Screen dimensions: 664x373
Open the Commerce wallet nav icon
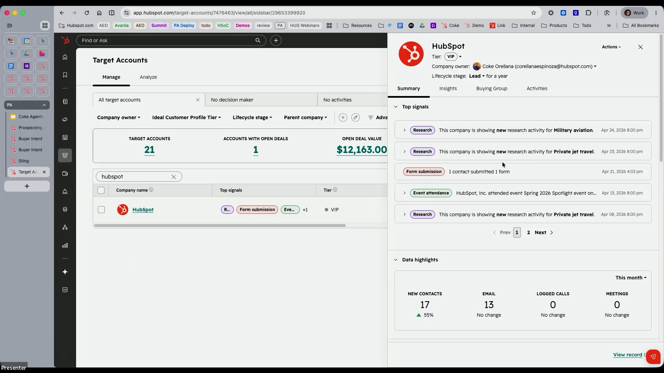[65, 173]
